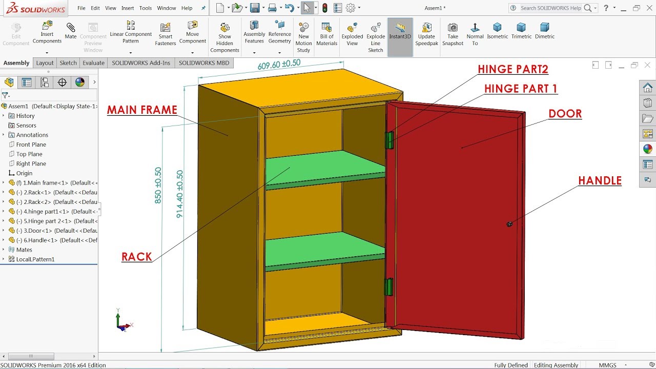The width and height of the screenshot is (656, 369).
Task: Open the Tools menu
Action: (146, 8)
